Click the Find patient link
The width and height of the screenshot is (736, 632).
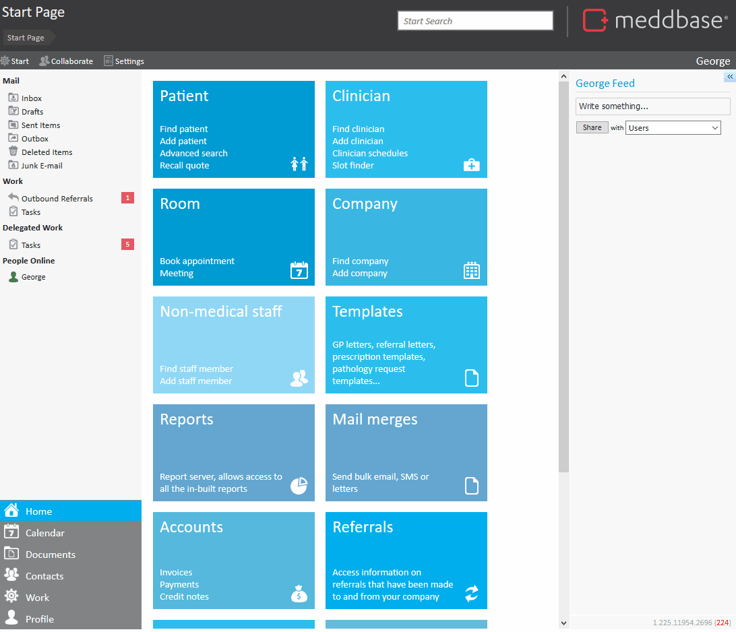(183, 129)
